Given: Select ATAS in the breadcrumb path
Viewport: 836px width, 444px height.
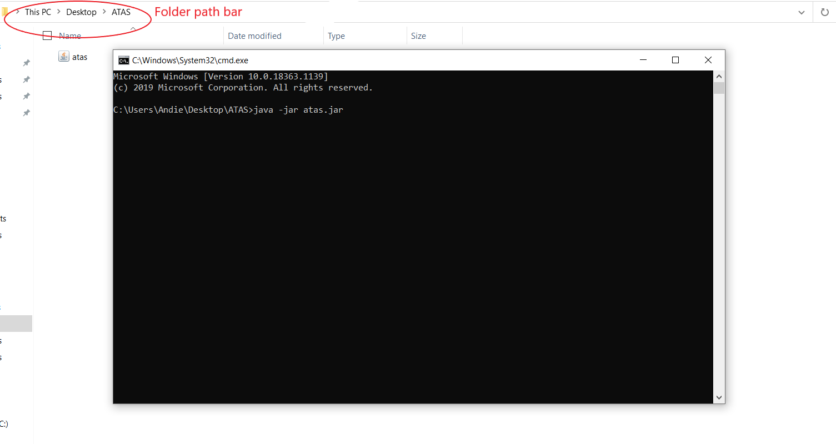Looking at the screenshot, I should click(x=121, y=12).
